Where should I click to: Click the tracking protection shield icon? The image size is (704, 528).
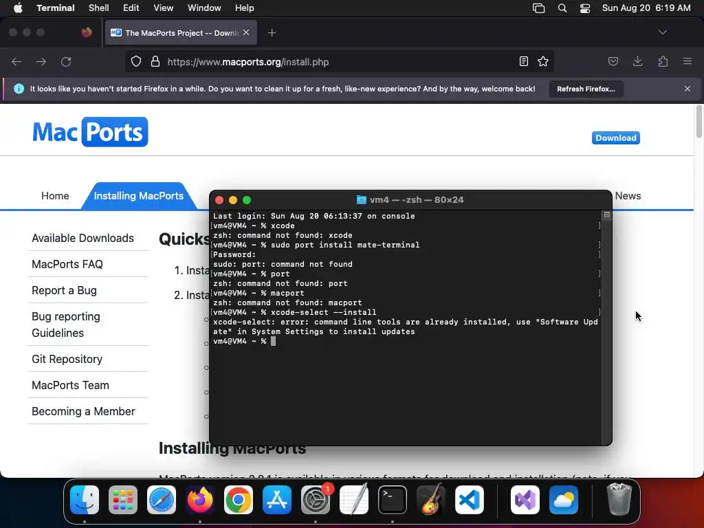(136, 61)
